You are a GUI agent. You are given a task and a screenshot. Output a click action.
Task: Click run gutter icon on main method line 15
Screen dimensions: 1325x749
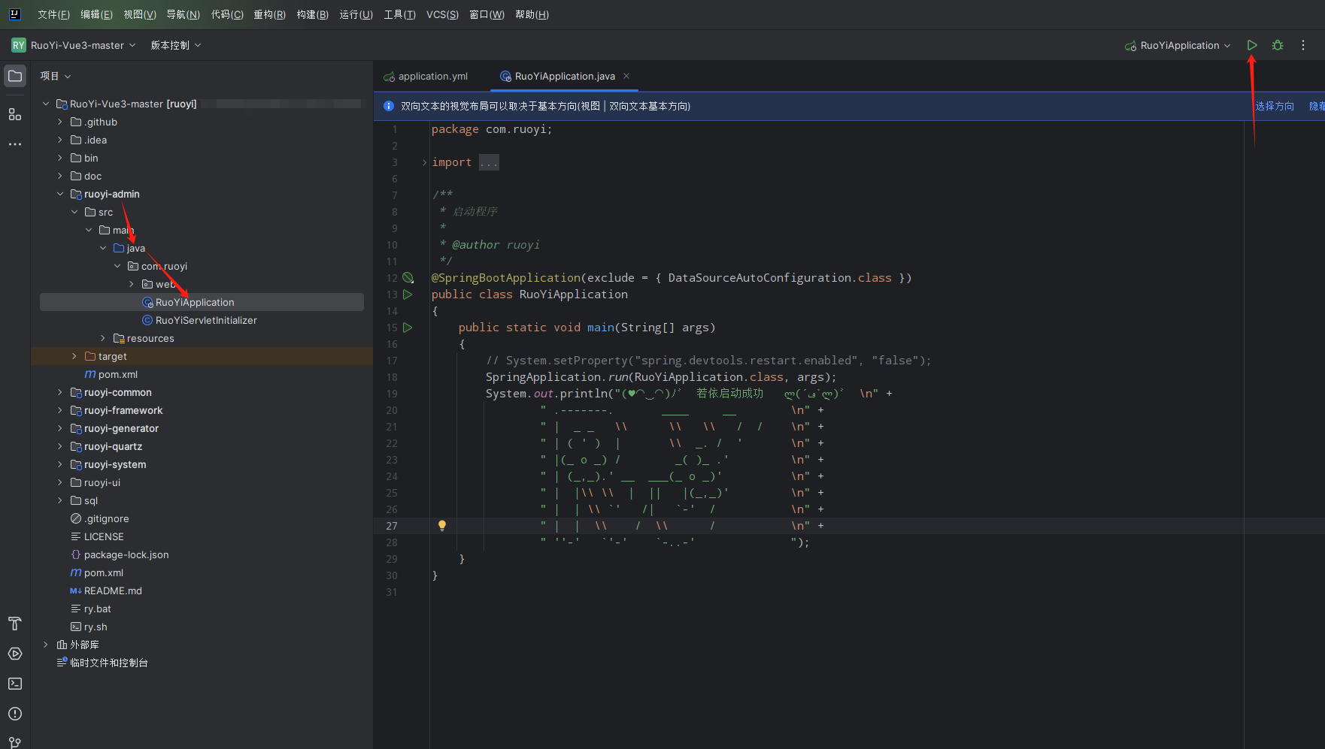[408, 328]
